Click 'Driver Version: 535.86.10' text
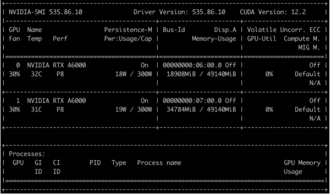331x194 pixels. click(x=179, y=12)
